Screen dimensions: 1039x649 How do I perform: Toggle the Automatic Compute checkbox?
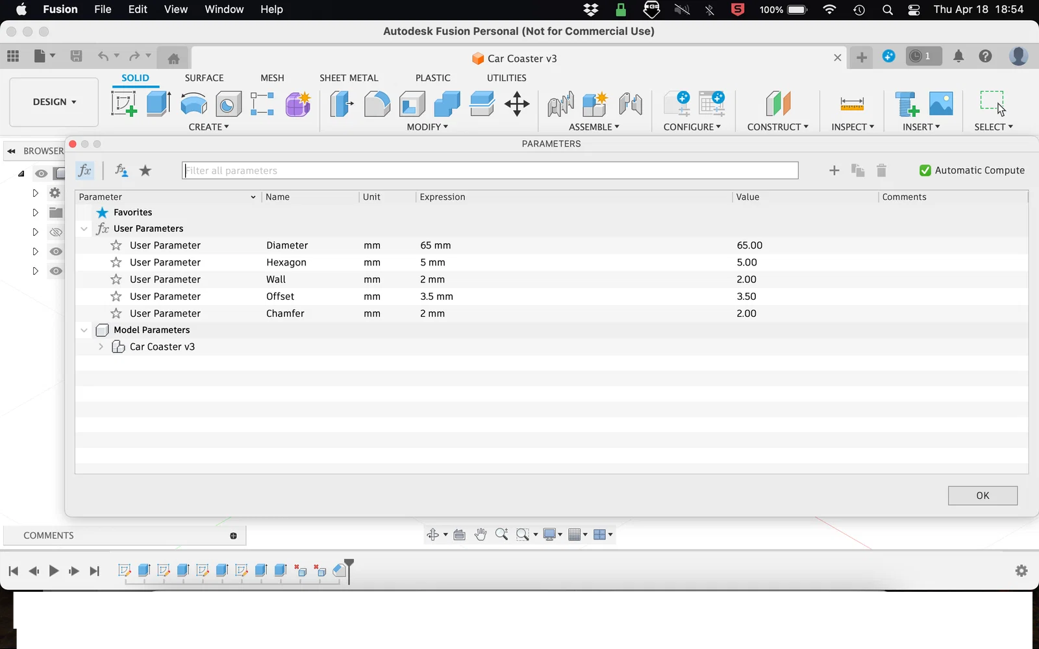click(925, 171)
